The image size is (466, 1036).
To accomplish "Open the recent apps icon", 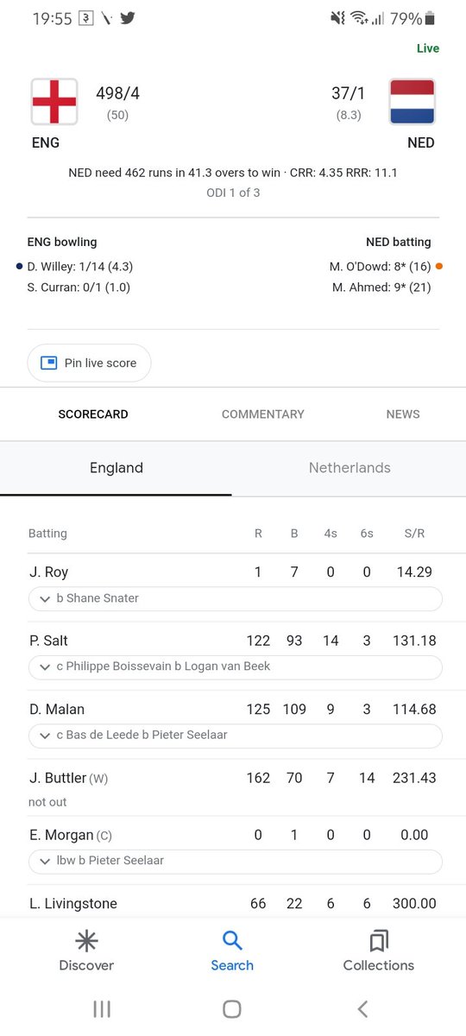I will pyautogui.click(x=102, y=1008).
